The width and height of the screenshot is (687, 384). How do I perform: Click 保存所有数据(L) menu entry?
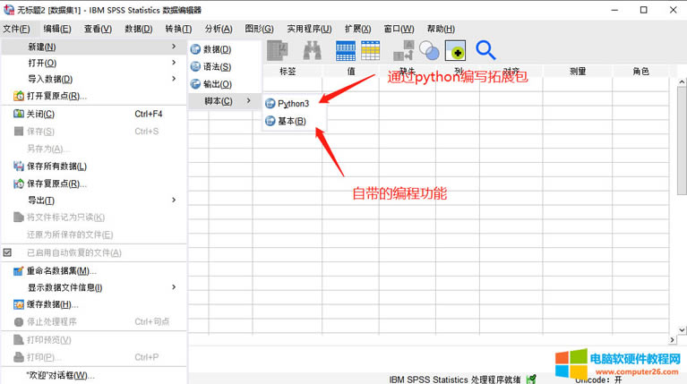click(56, 166)
